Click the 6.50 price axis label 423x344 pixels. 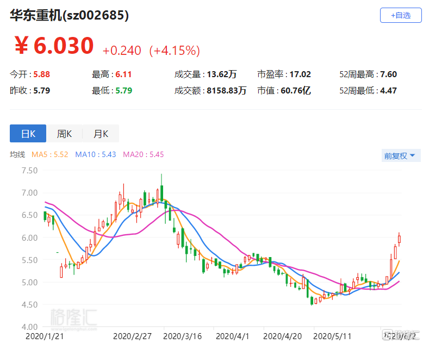pos(30,215)
